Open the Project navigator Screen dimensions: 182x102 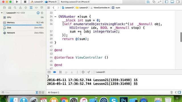pos(5,8)
